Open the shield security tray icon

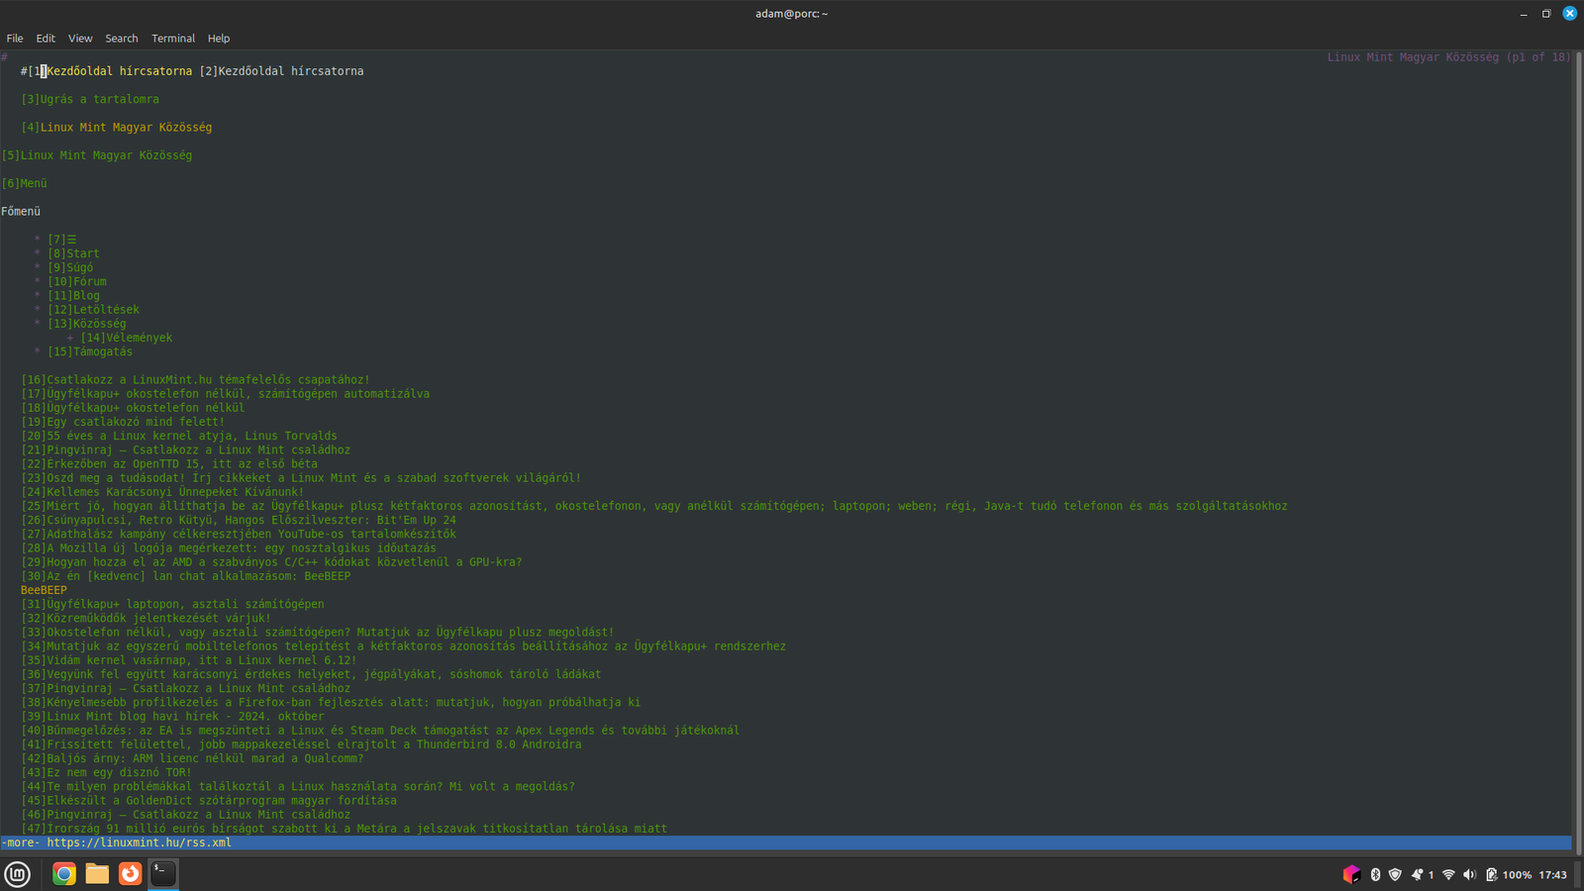coord(1395,874)
